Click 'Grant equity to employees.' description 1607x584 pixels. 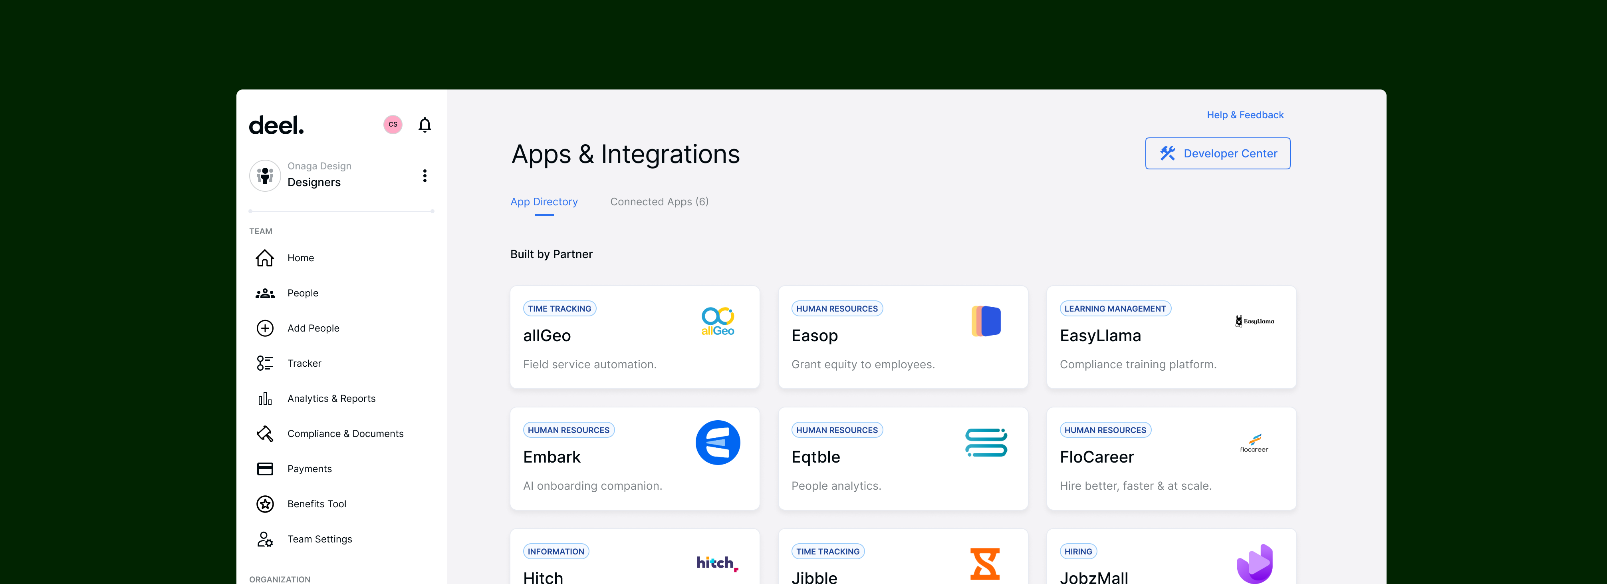pos(863,364)
